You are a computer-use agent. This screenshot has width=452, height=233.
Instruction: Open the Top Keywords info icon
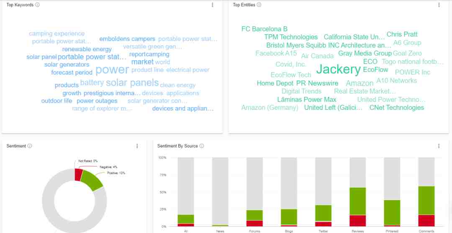tap(37, 5)
